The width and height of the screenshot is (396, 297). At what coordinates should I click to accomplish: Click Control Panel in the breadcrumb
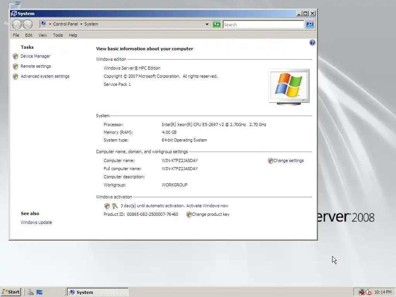(x=65, y=24)
